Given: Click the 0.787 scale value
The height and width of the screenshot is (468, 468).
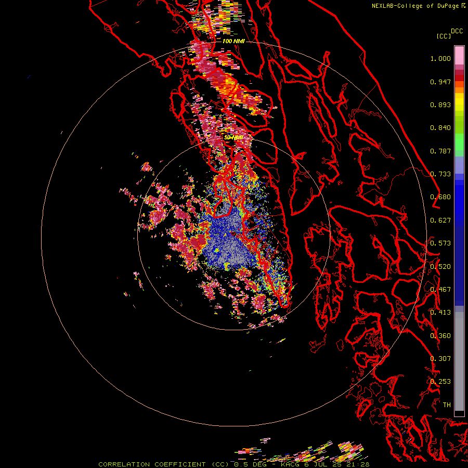Looking at the screenshot, I should (440, 151).
